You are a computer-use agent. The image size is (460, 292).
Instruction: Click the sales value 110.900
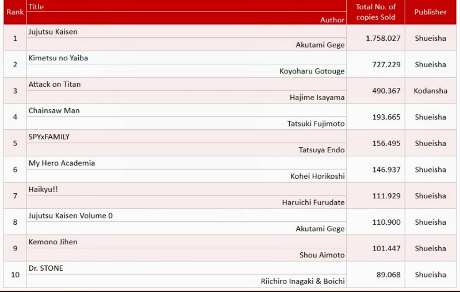pos(386,222)
